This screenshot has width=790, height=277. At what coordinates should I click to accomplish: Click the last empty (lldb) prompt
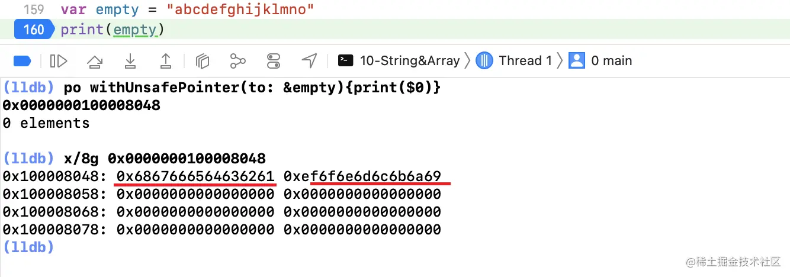[x=28, y=247]
